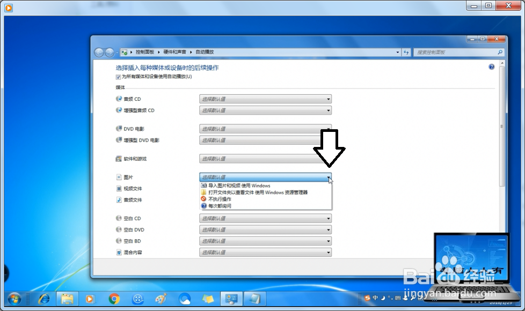Click the 增强型 DVD 电影 media icon
Screen dimensions: 525x311
point(119,140)
